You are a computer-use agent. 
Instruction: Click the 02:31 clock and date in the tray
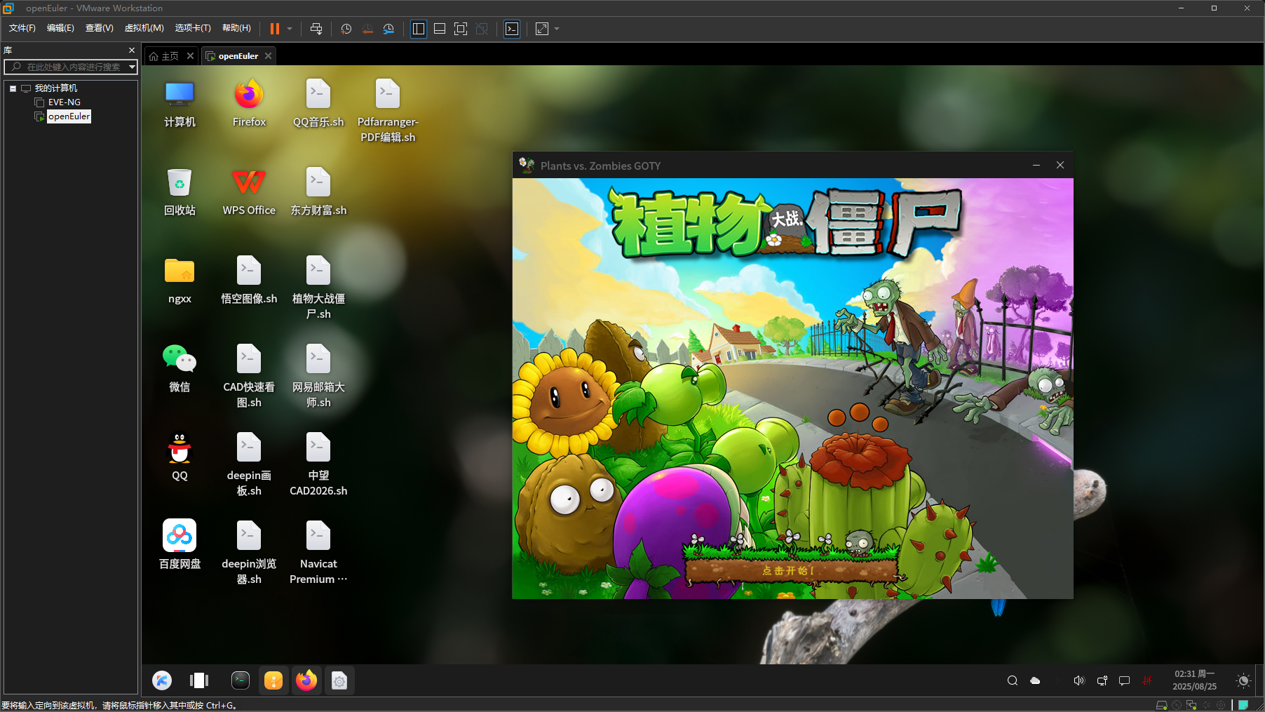tap(1195, 680)
